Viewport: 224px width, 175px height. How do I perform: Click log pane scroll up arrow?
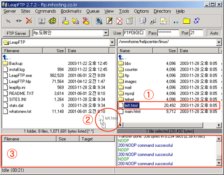click(x=219, y=139)
